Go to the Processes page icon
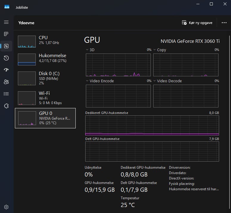The height and width of the screenshot is (213, 231). 6,34
